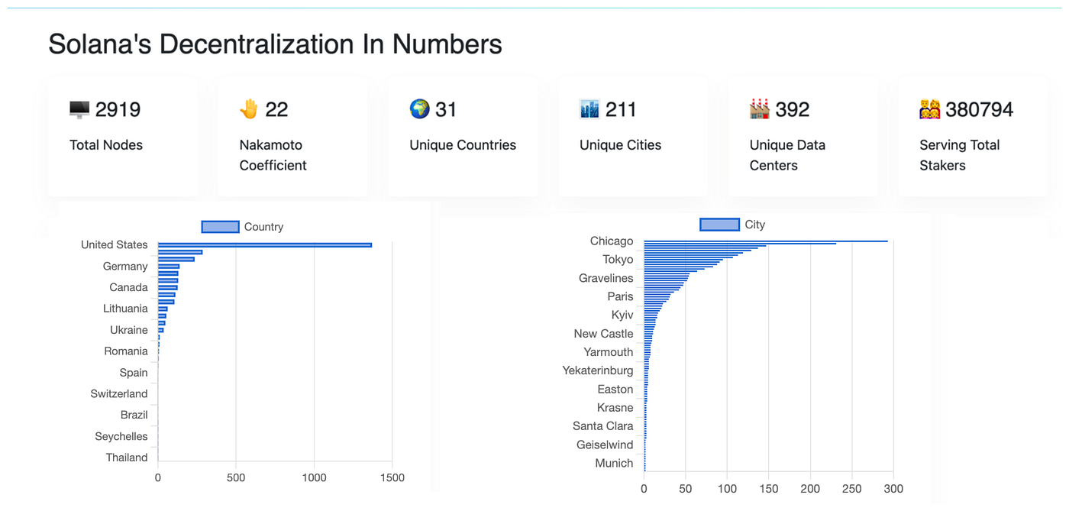The image size is (1069, 511).
Task: Click the Germany label on Country axis
Action: (125, 267)
